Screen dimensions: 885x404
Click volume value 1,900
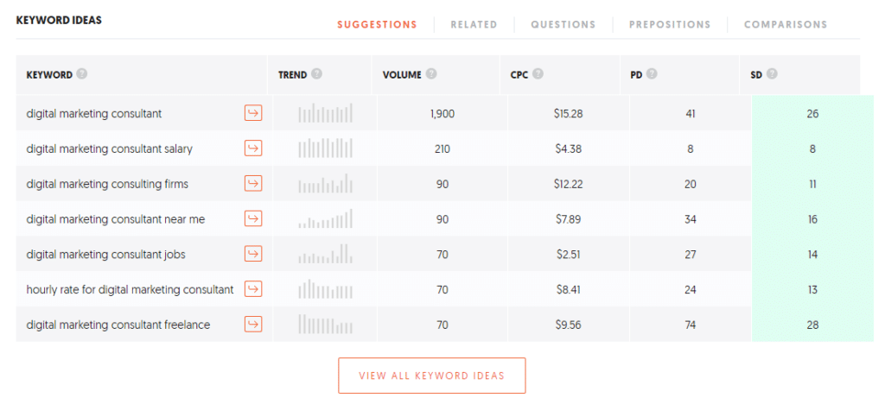point(442,114)
